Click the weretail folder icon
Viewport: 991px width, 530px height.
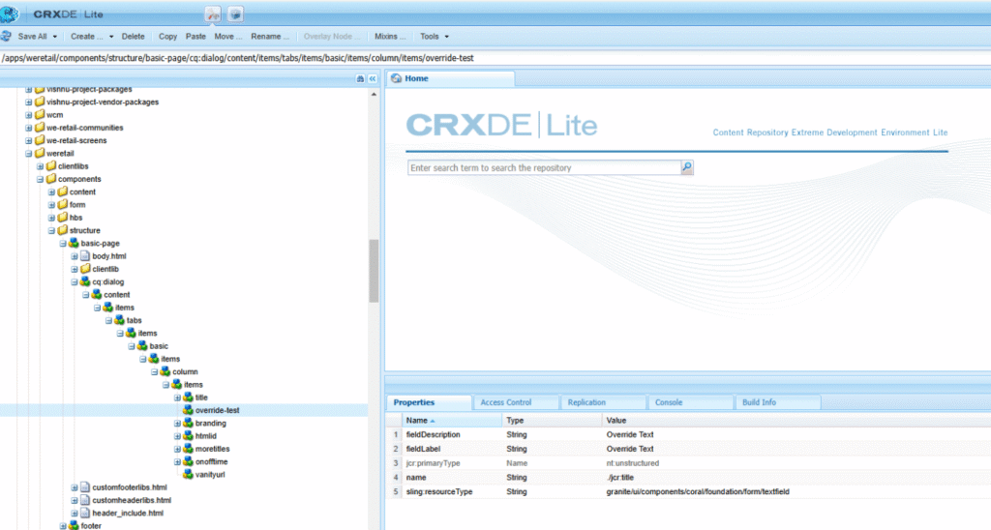point(39,153)
